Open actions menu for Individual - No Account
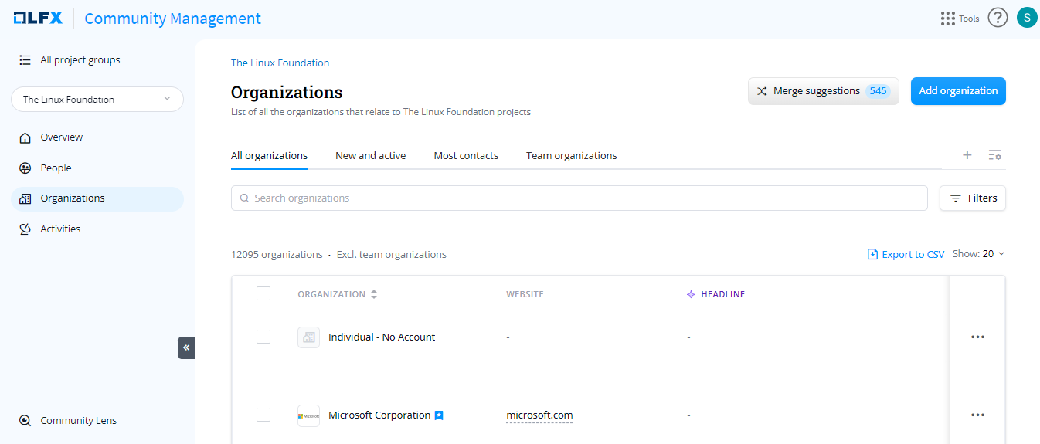 pos(977,337)
